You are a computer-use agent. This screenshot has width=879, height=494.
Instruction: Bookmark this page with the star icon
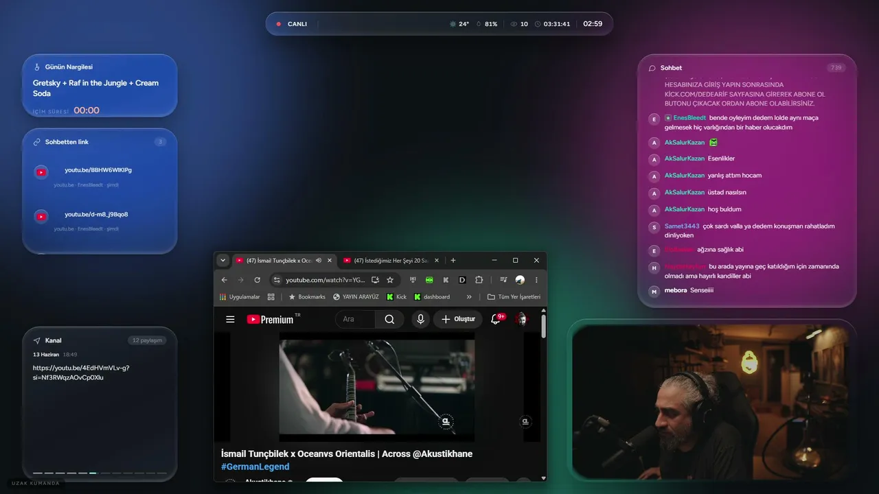click(x=390, y=280)
